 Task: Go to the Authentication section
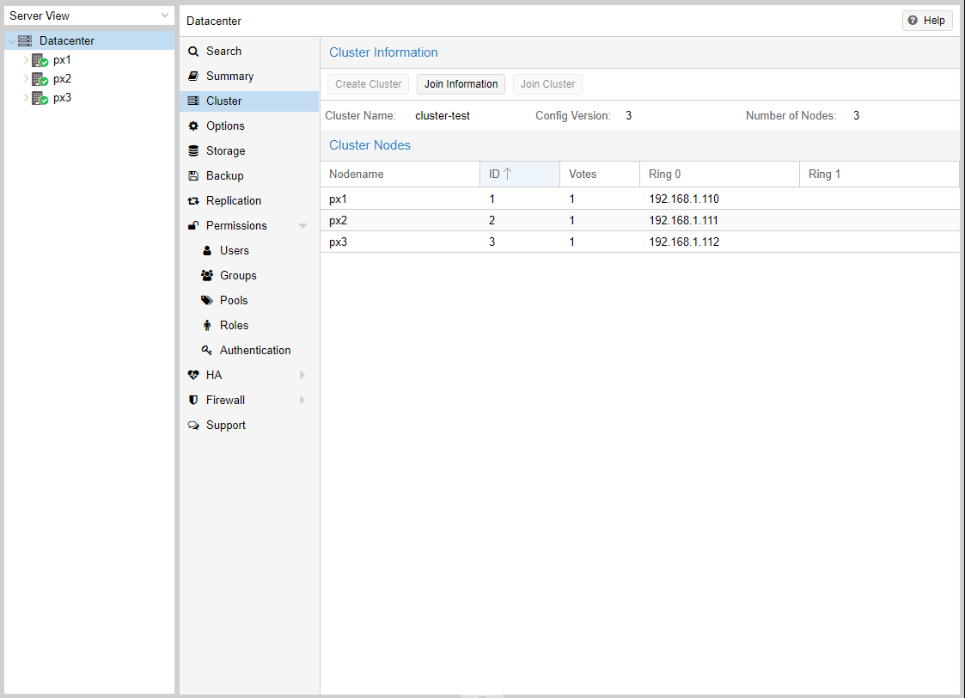(x=254, y=351)
